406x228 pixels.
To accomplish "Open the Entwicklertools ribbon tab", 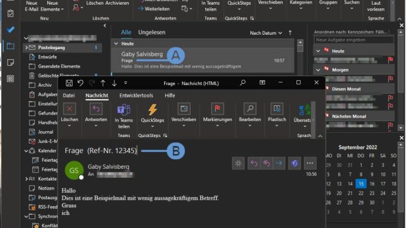I will point(136,96).
